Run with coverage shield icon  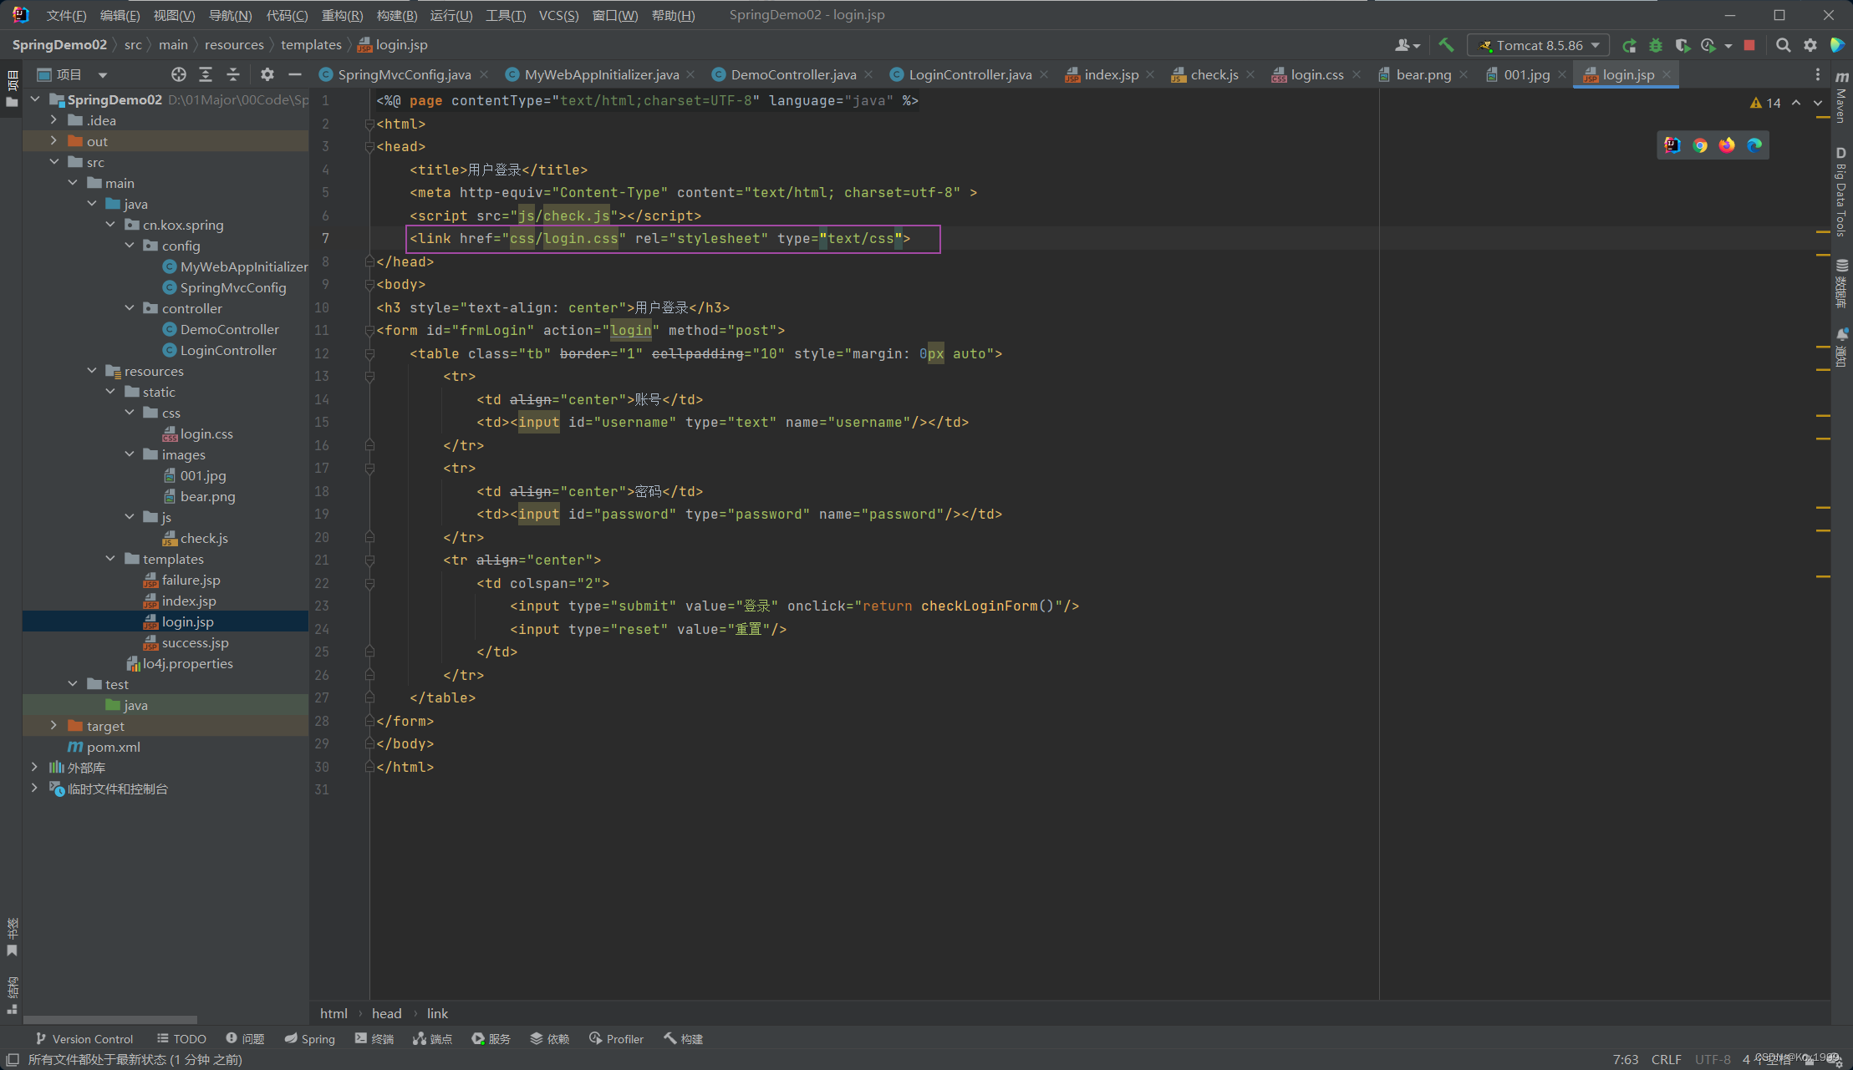point(1682,45)
